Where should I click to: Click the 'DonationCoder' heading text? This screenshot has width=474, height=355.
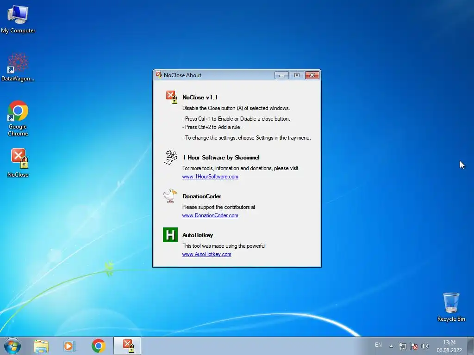[x=202, y=196]
